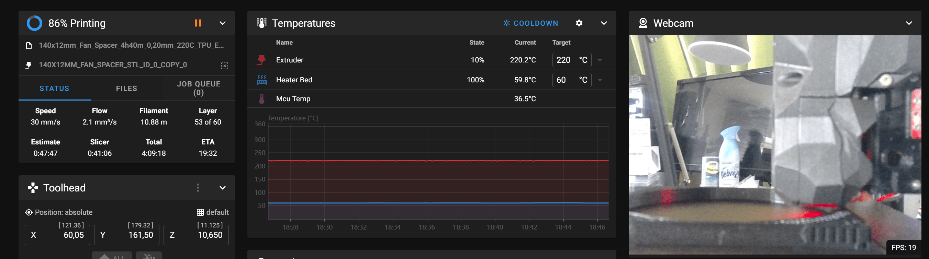Click the Extruder heater icon
929x259 pixels.
point(261,60)
